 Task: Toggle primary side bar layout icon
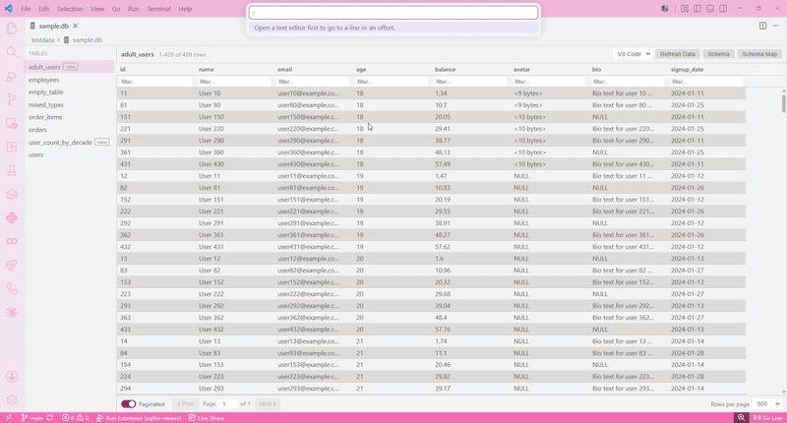coord(697,9)
